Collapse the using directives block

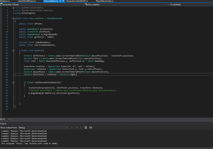[x=14, y=7]
